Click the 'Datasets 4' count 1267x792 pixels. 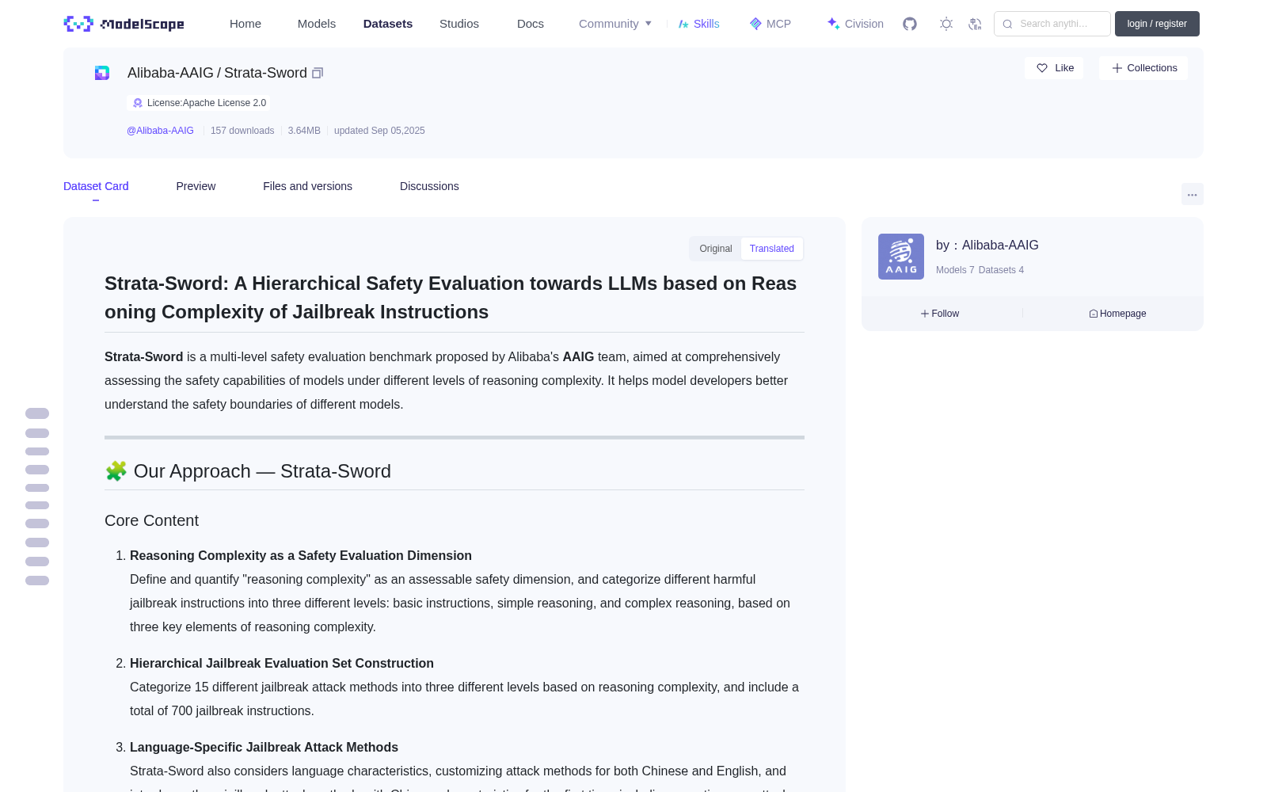[x=1001, y=270]
